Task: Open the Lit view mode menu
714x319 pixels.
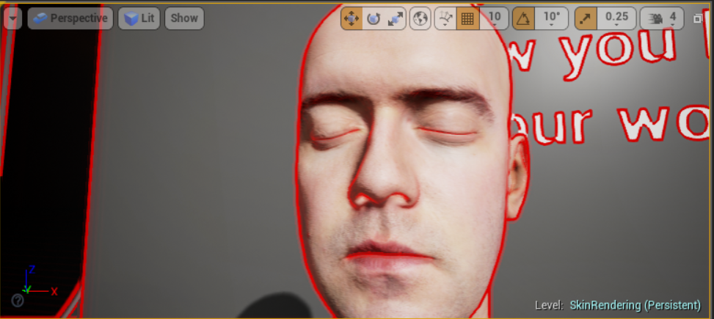Action: pos(139,18)
